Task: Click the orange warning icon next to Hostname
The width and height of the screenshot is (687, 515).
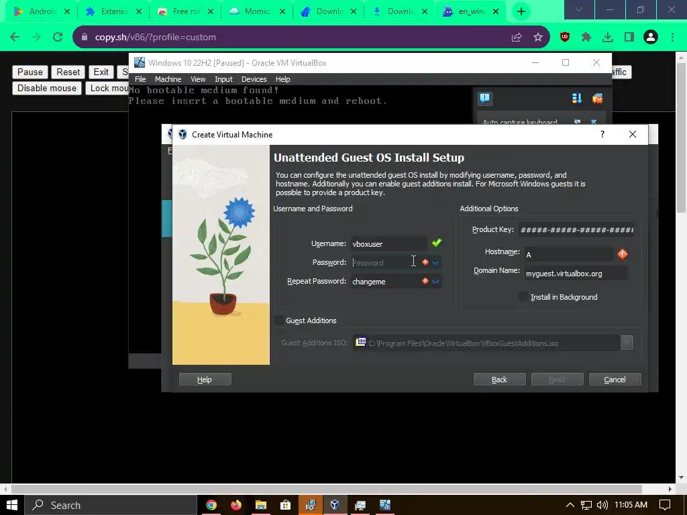Action: [623, 254]
